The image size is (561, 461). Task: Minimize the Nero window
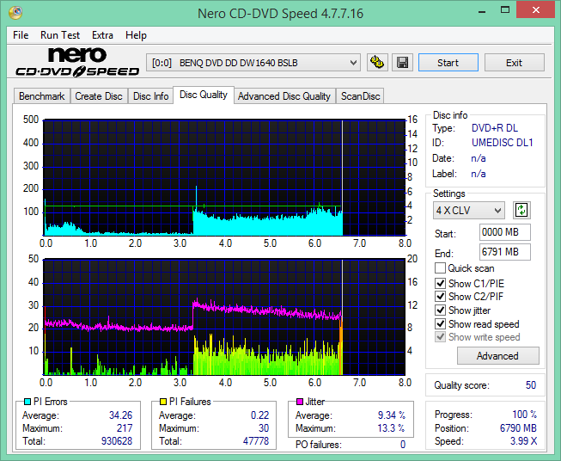click(482, 10)
